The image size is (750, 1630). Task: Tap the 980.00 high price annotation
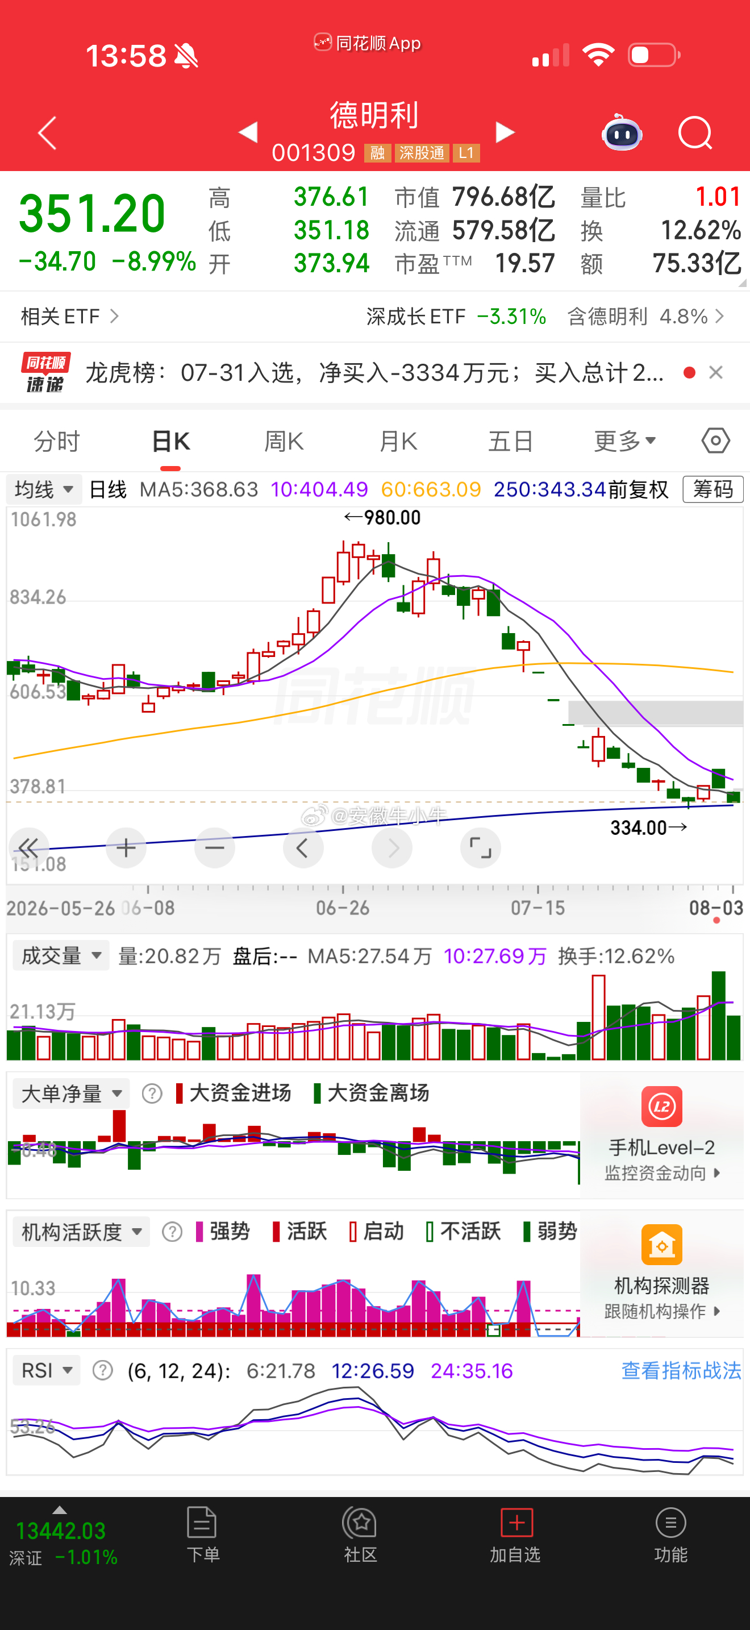coord(382,518)
